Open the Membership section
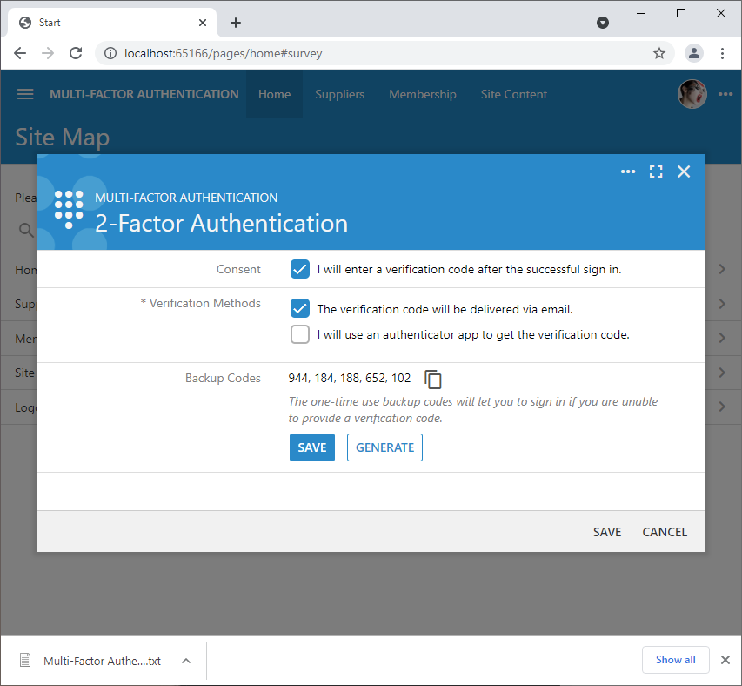 coord(422,94)
